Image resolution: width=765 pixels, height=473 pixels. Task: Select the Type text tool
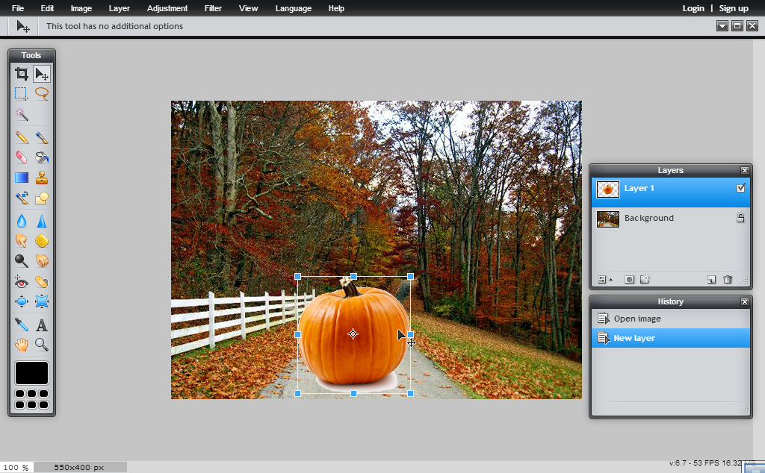point(42,325)
